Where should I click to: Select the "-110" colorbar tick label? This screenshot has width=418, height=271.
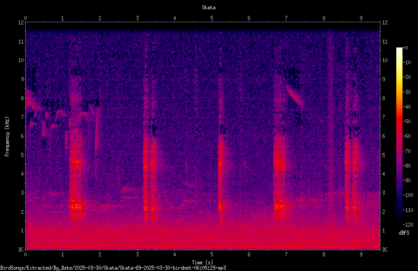point(408,210)
